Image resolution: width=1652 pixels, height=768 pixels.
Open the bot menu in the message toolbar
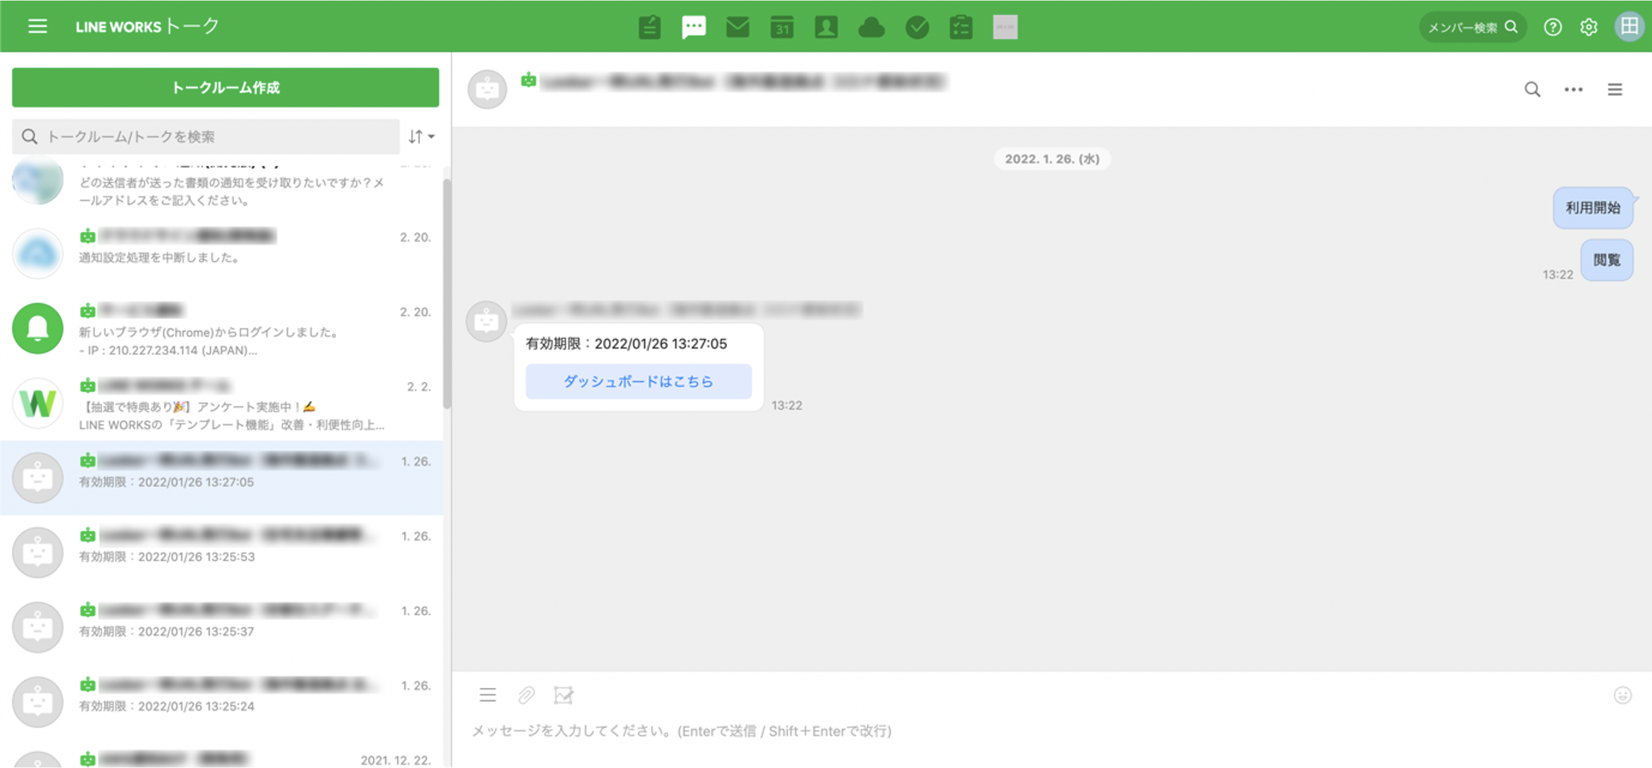[x=487, y=695]
